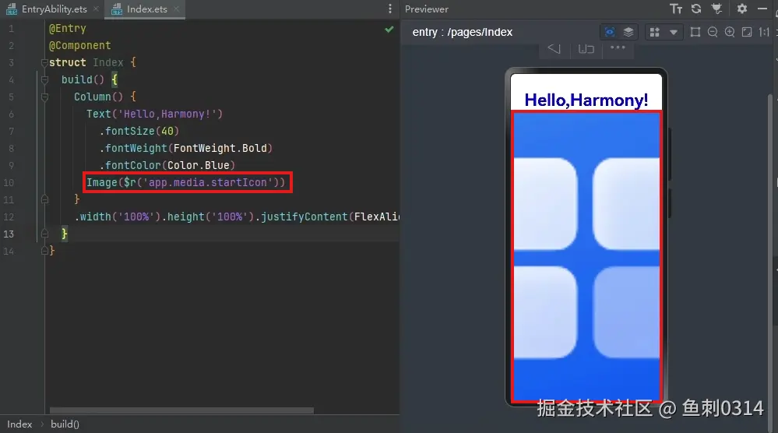This screenshot has height=433, width=778.
Task: Collapse the Column() block fold marker
Action: click(x=44, y=97)
